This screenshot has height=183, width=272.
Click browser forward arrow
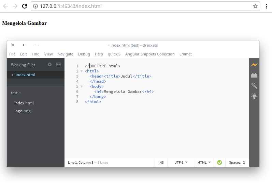pos(15,6)
